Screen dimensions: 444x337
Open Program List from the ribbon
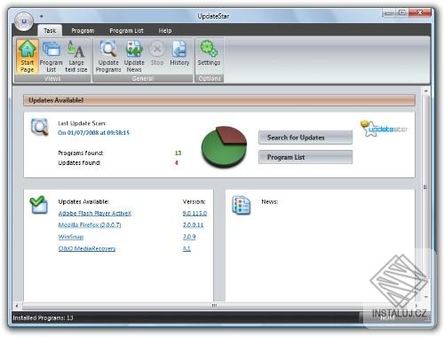click(x=51, y=57)
